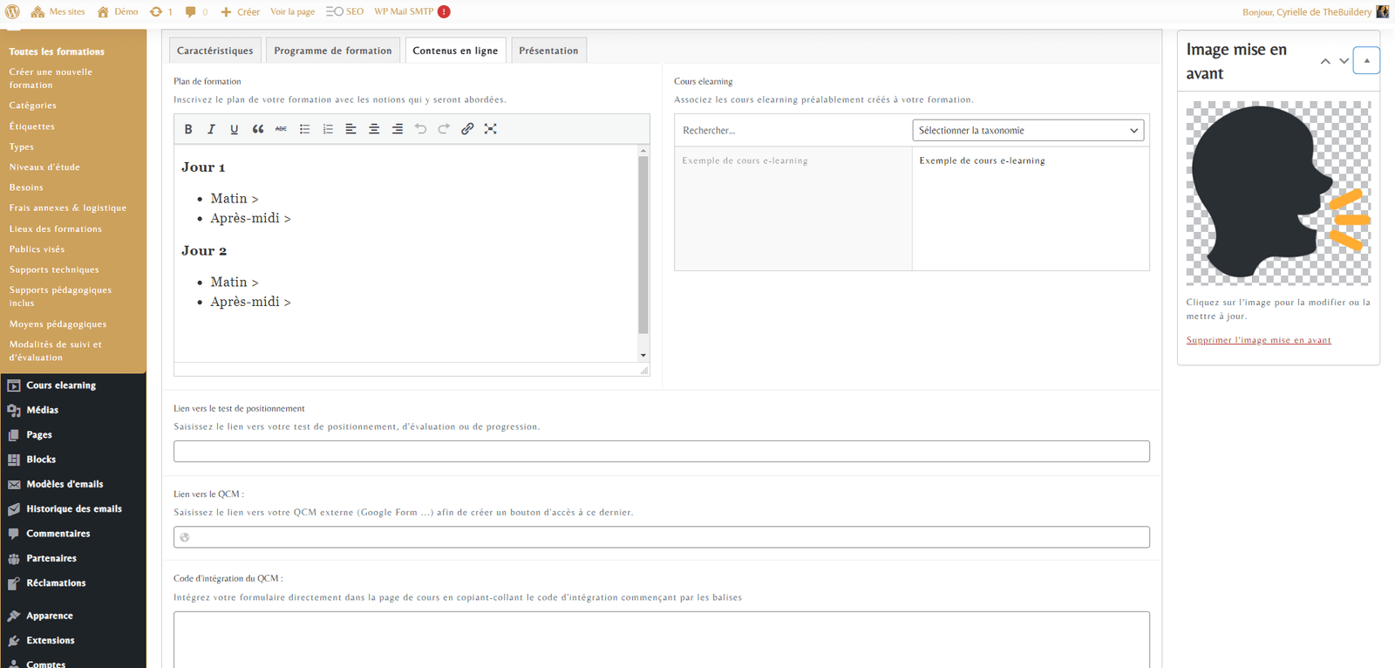Insert a numbered list

coord(328,129)
